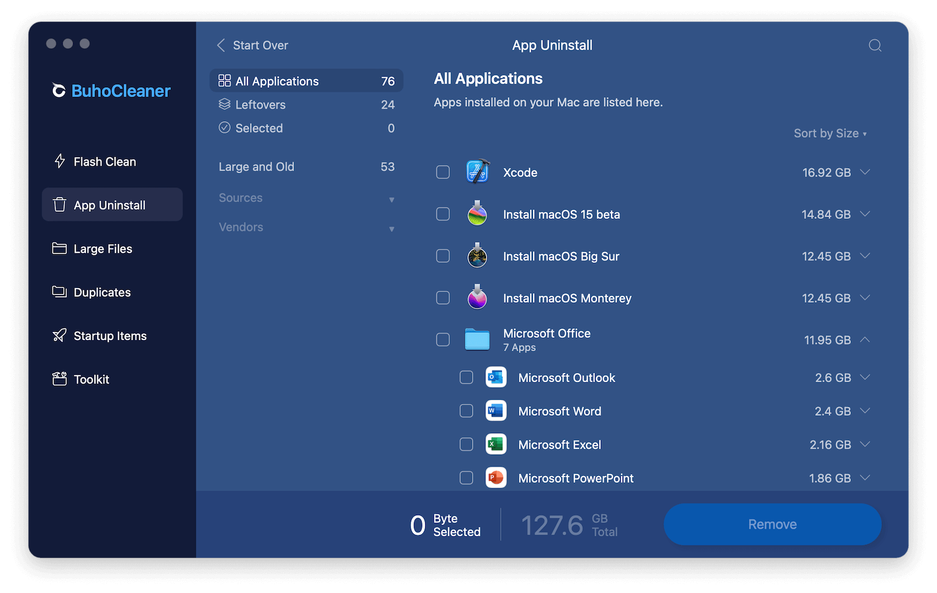937x593 pixels.
Task: Click the All Applications grid icon
Action: [224, 81]
